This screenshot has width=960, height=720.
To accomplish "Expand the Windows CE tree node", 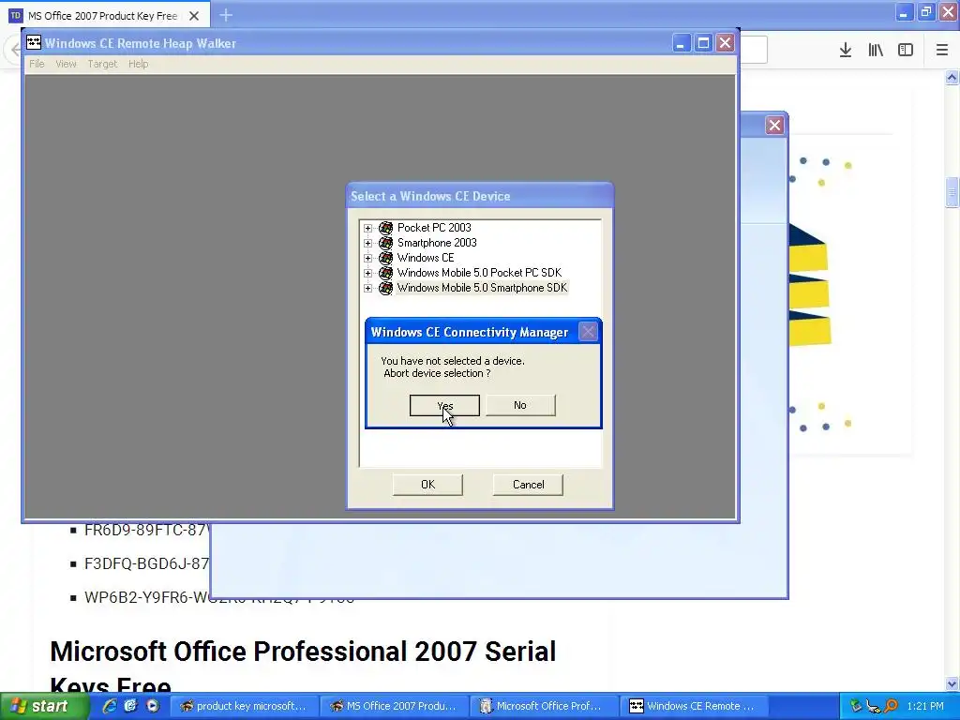I will tap(367, 258).
